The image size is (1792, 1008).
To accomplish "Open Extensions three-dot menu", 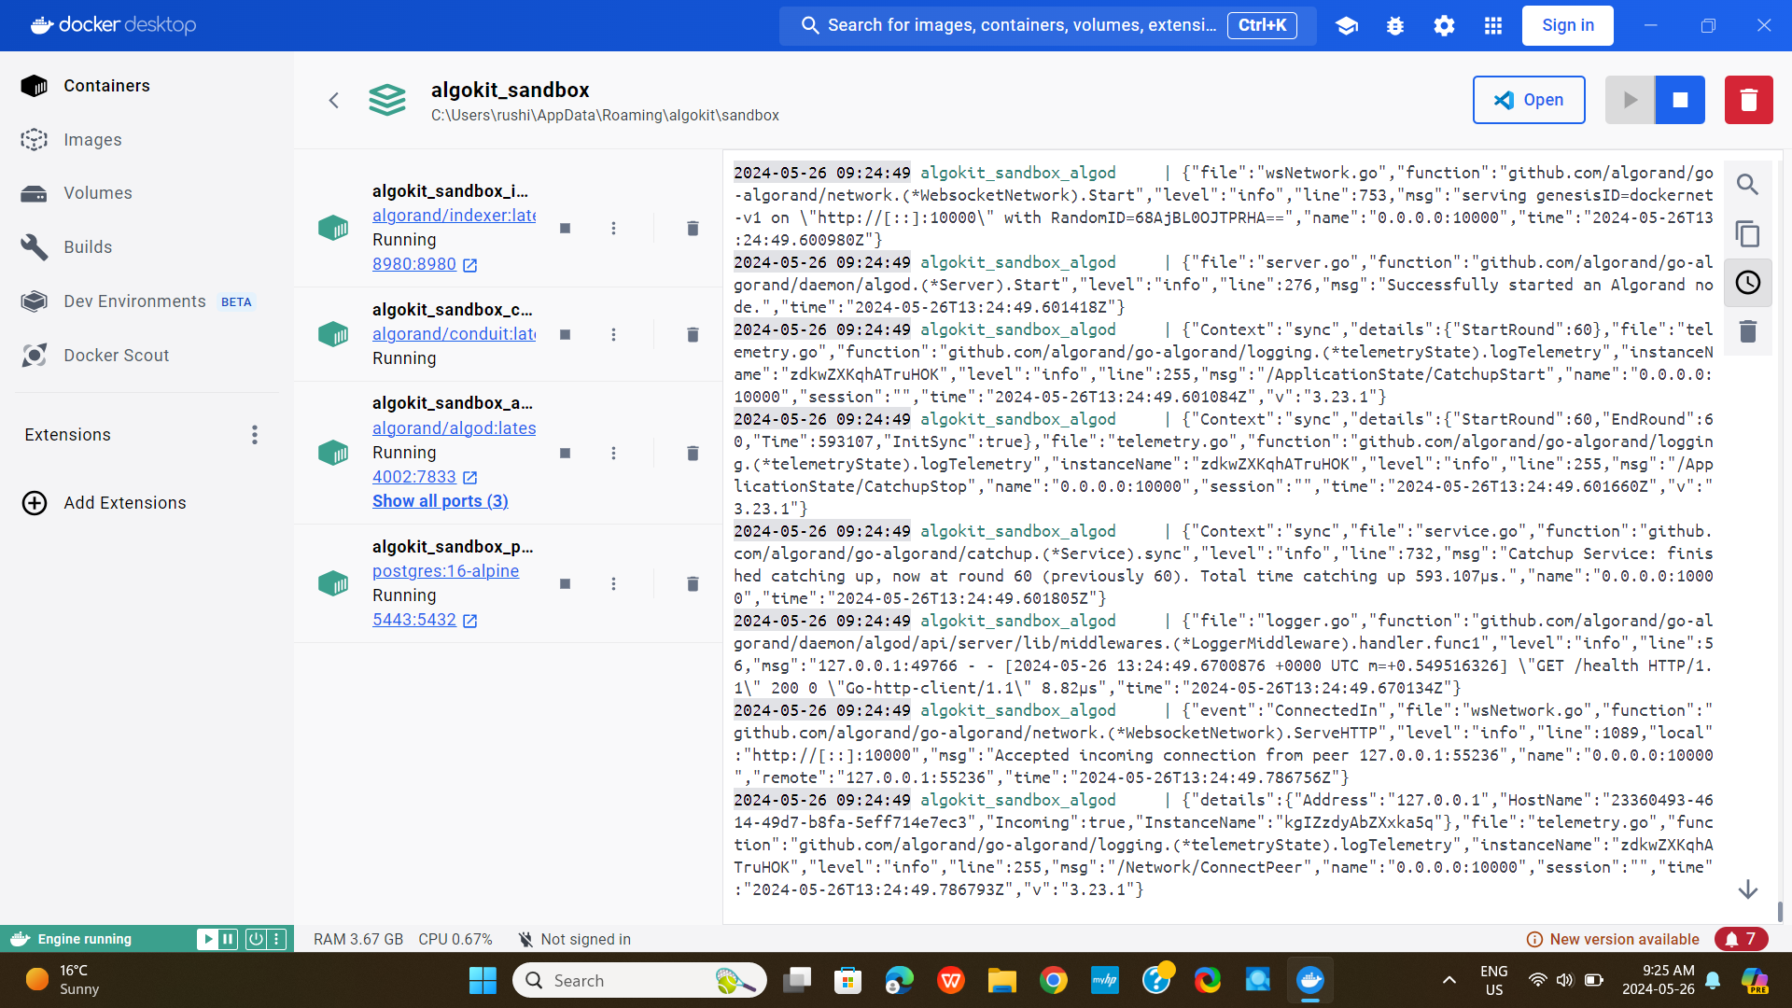I will 255,435.
